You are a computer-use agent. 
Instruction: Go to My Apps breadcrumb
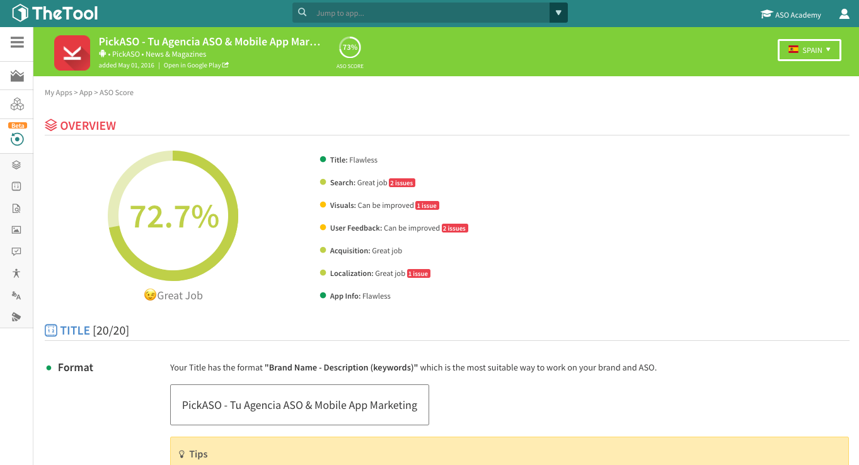[59, 93]
